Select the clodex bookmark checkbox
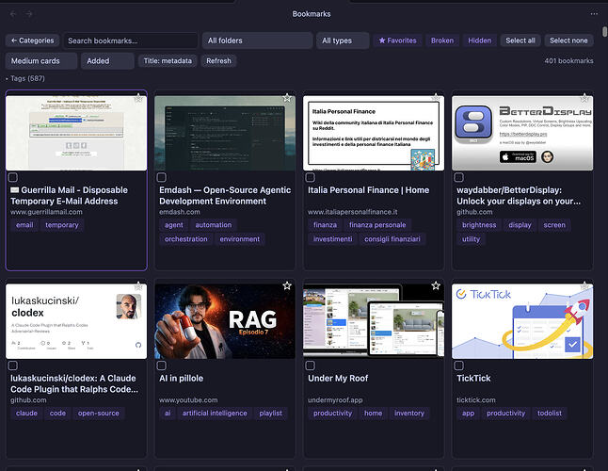Screen dimensions: 608x471 (13, 365)
